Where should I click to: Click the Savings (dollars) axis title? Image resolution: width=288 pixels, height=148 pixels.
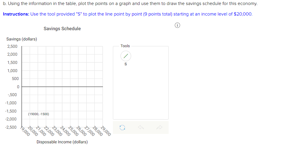pyautogui.click(x=22, y=39)
